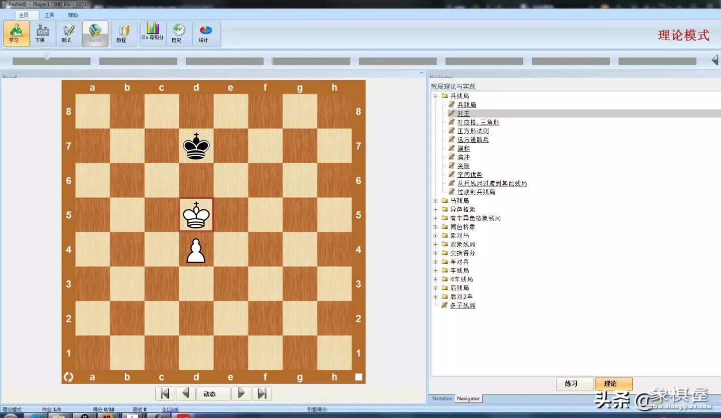The width and height of the screenshot is (721, 418).
Task: Open the 历史 (History) clock icon
Action: click(179, 34)
